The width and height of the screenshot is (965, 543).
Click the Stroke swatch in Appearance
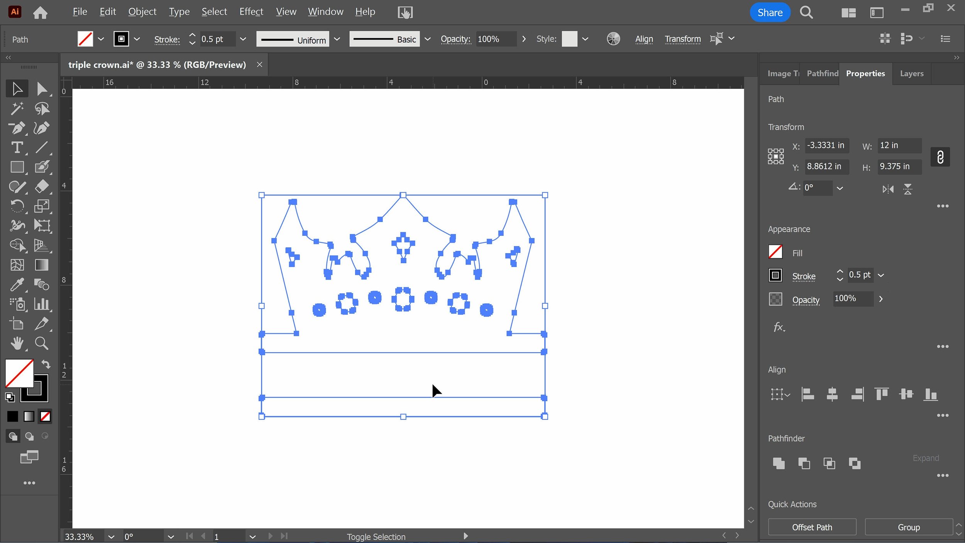coord(775,275)
